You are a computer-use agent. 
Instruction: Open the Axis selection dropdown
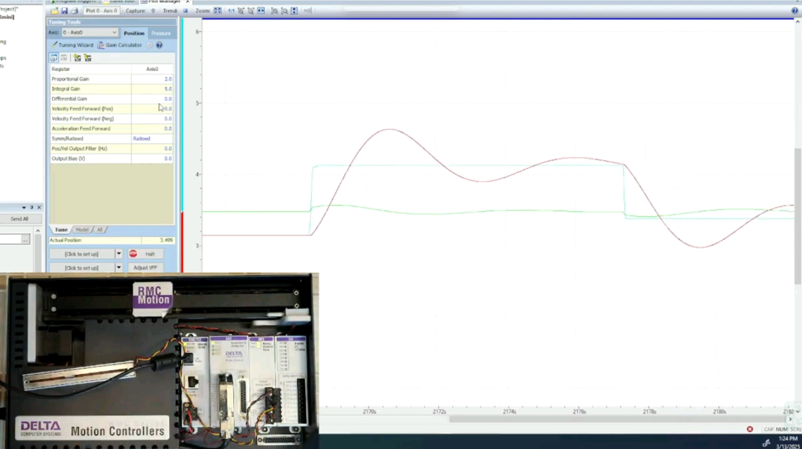click(x=90, y=33)
